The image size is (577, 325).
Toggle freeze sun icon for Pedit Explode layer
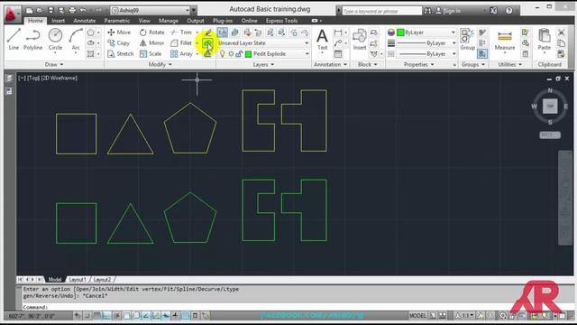pyautogui.click(x=231, y=54)
